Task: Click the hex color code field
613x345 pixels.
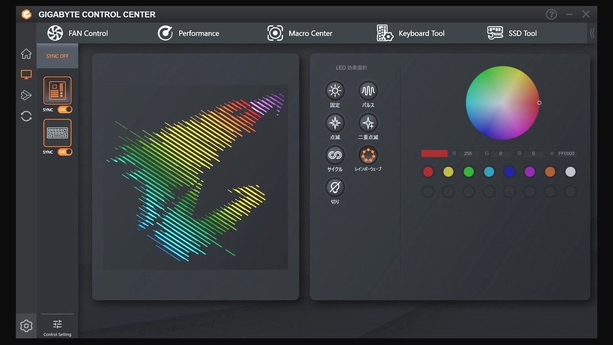Action: tap(566, 153)
